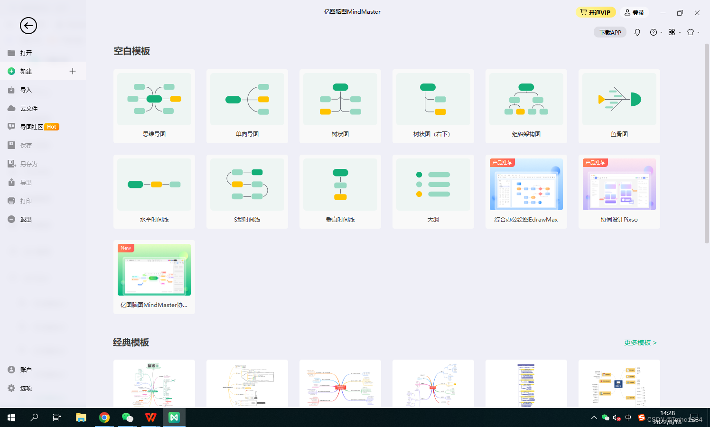The height and width of the screenshot is (427, 710).
Task: Open WeChat from the taskbar
Action: (128, 418)
